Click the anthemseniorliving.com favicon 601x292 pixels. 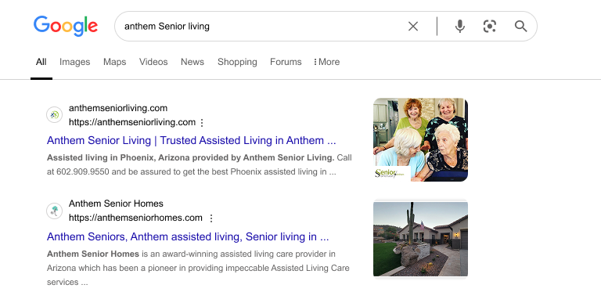[x=55, y=115]
